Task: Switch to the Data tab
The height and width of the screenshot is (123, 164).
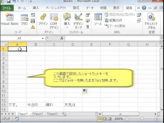Action: coord(90,8)
